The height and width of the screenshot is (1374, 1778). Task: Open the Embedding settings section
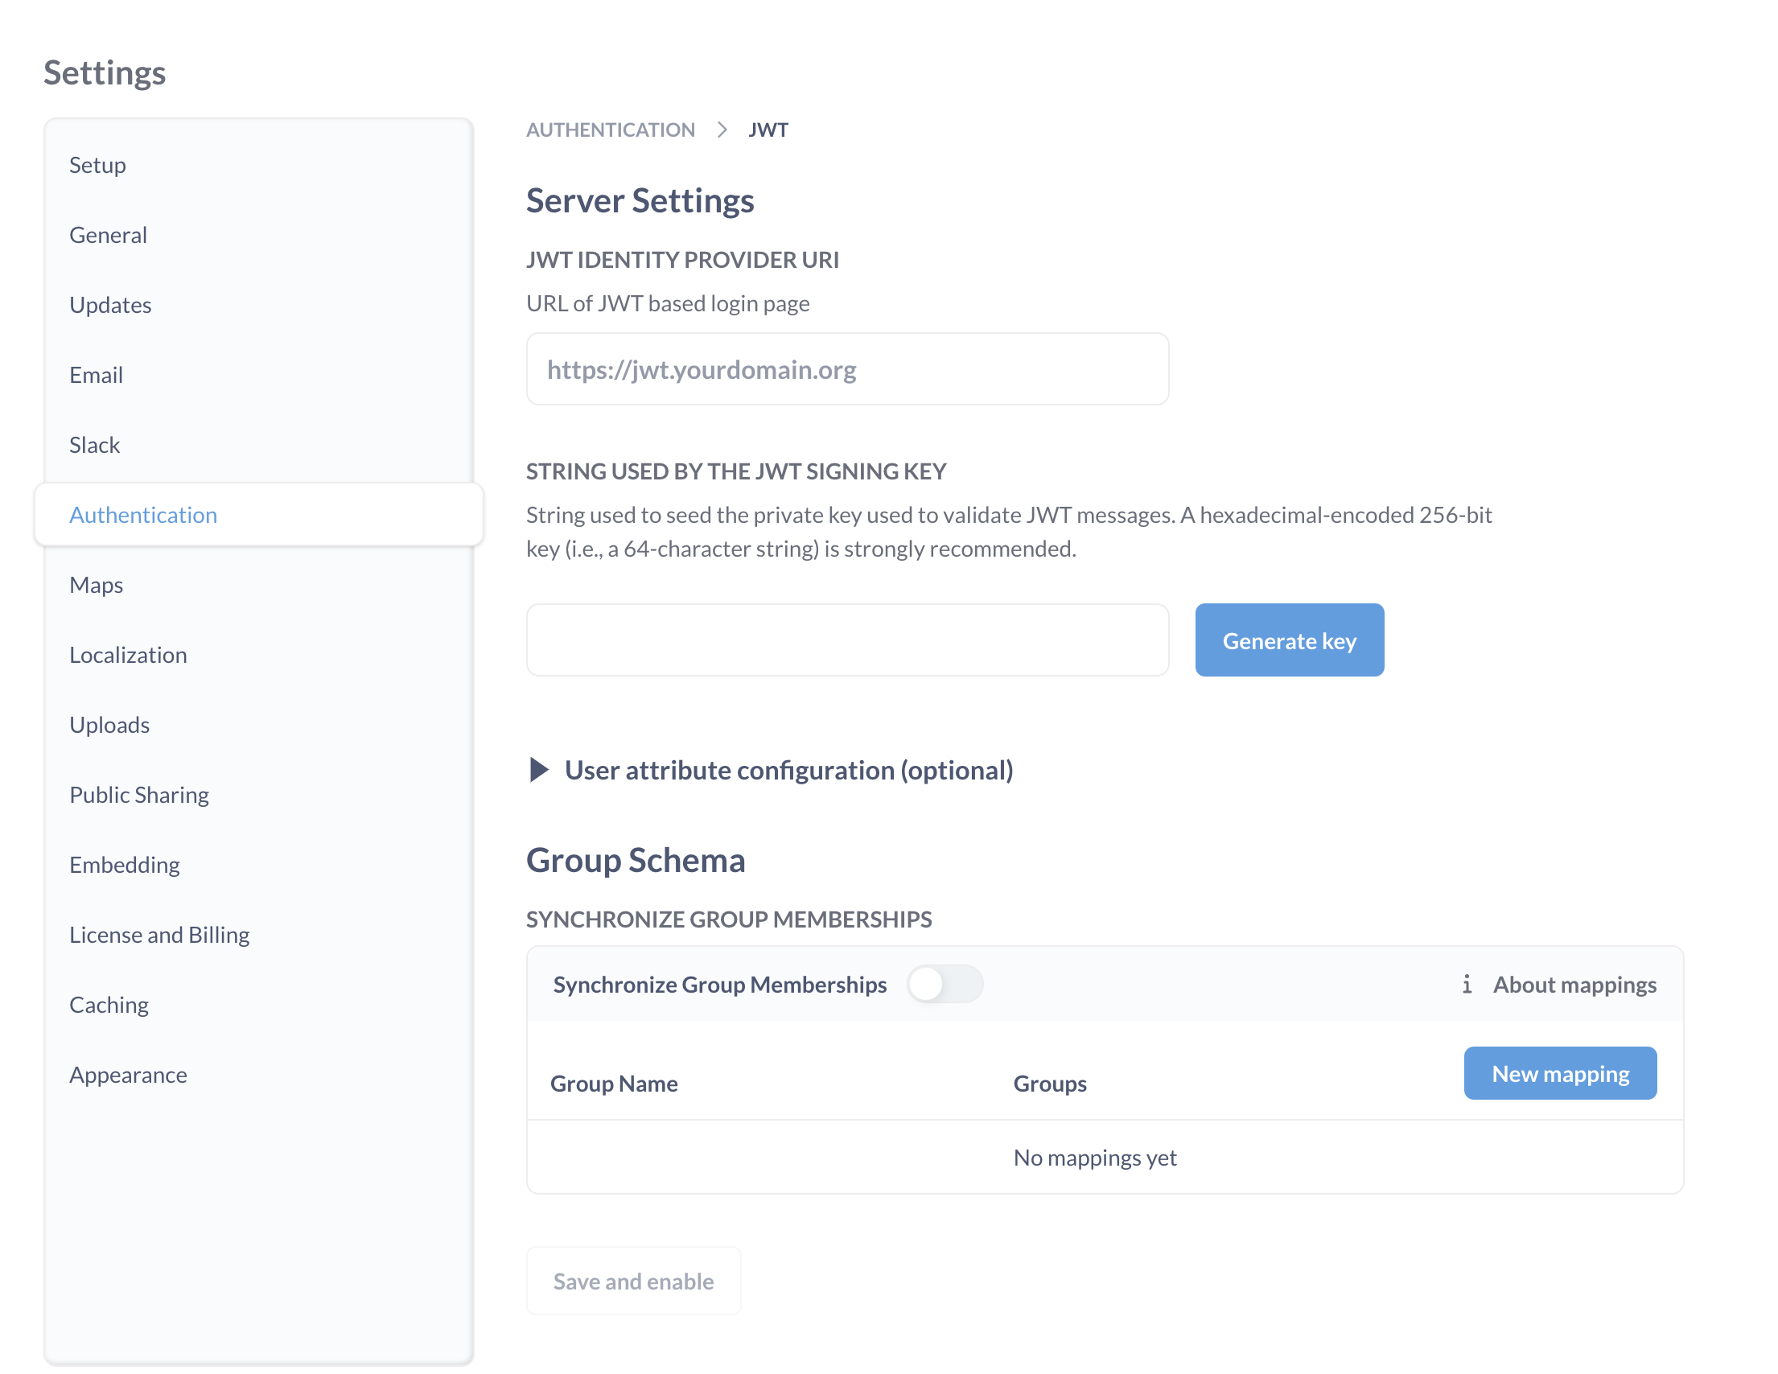tap(125, 865)
